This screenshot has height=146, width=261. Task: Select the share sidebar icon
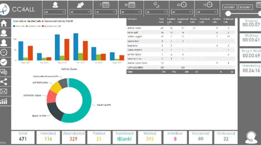[x=4, y=82]
